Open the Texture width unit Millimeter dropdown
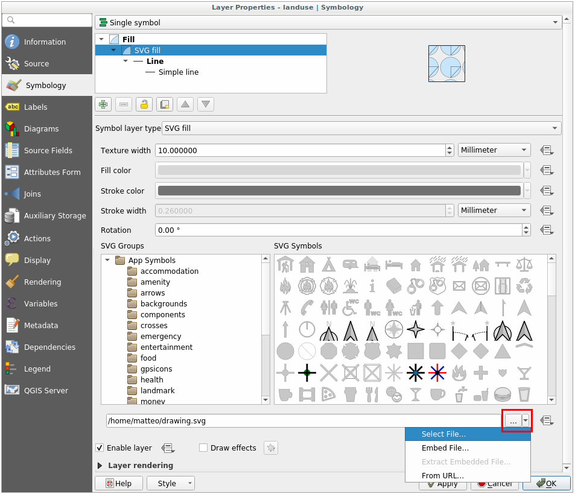Viewport: 575px width, 494px height. pos(494,150)
